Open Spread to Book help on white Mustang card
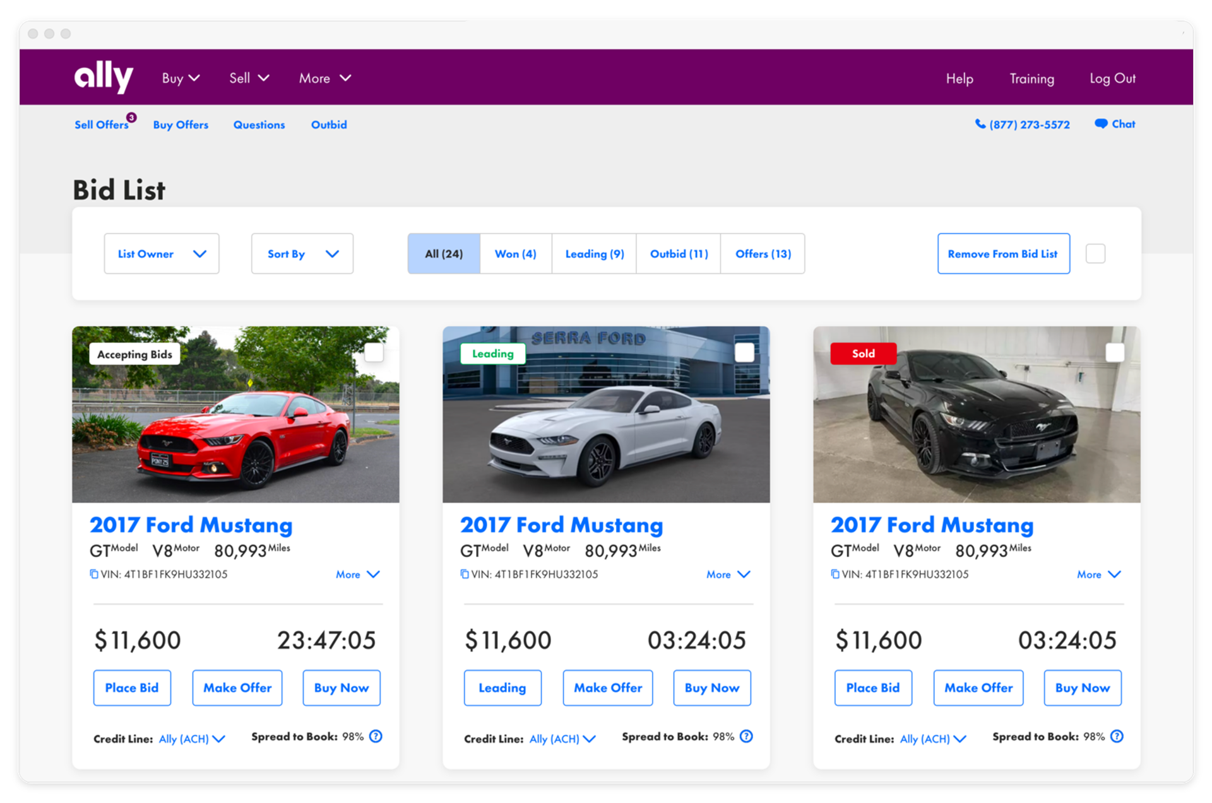Image resolution: width=1212 pixels, height=803 pixels. [x=746, y=736]
